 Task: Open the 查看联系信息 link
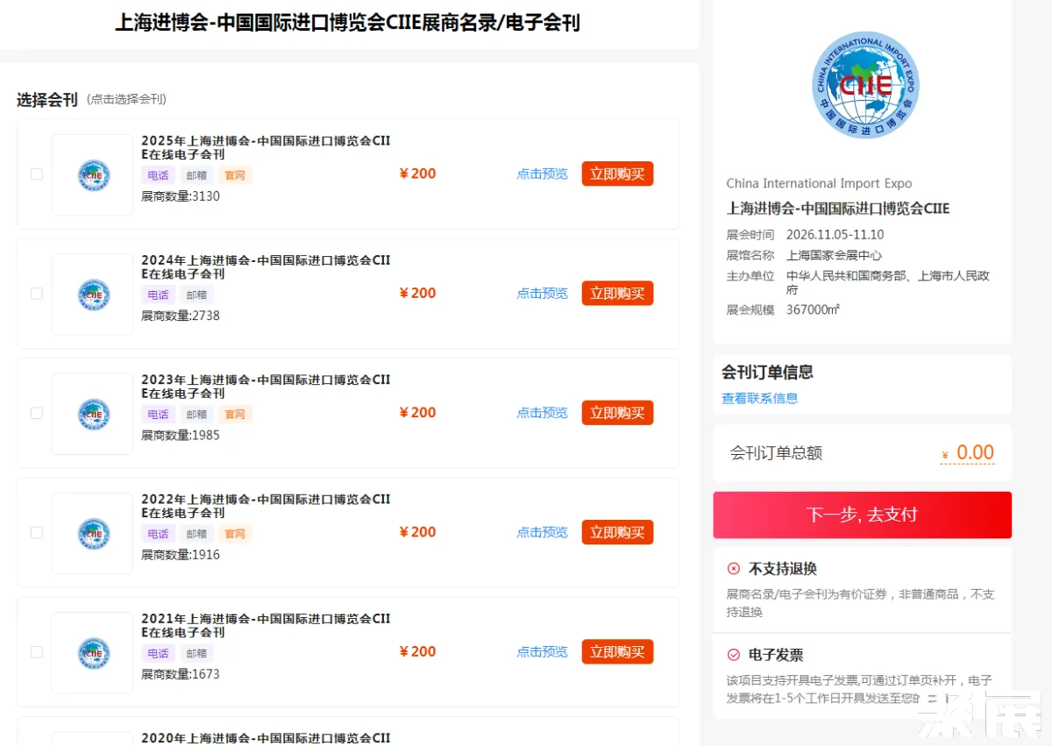tap(759, 398)
